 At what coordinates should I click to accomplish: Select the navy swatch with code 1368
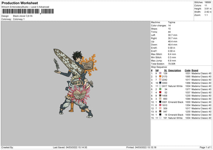coord(160,83)
